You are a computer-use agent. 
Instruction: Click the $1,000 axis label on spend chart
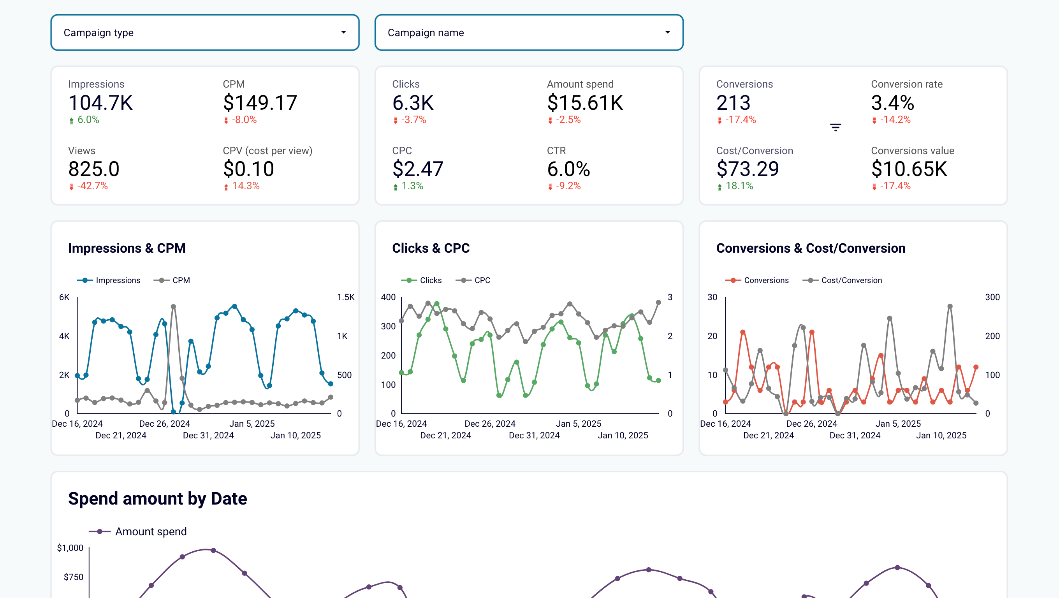click(x=70, y=548)
